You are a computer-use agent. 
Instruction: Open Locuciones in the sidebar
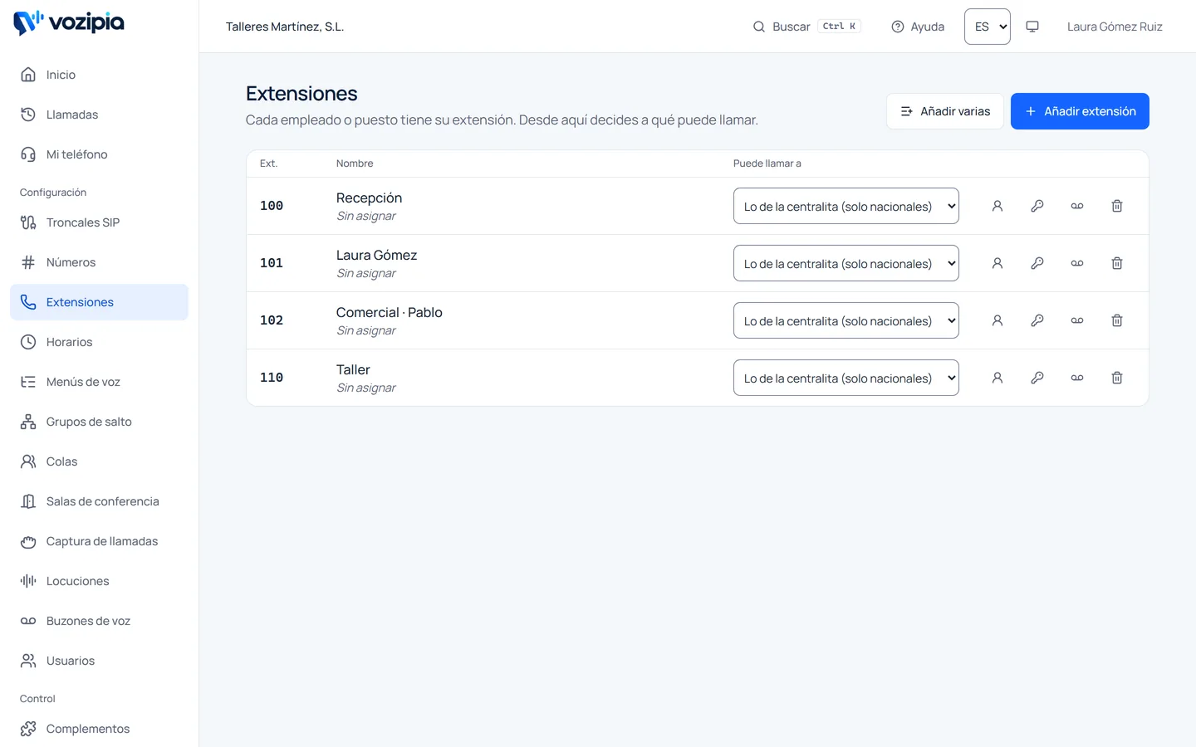(99, 581)
